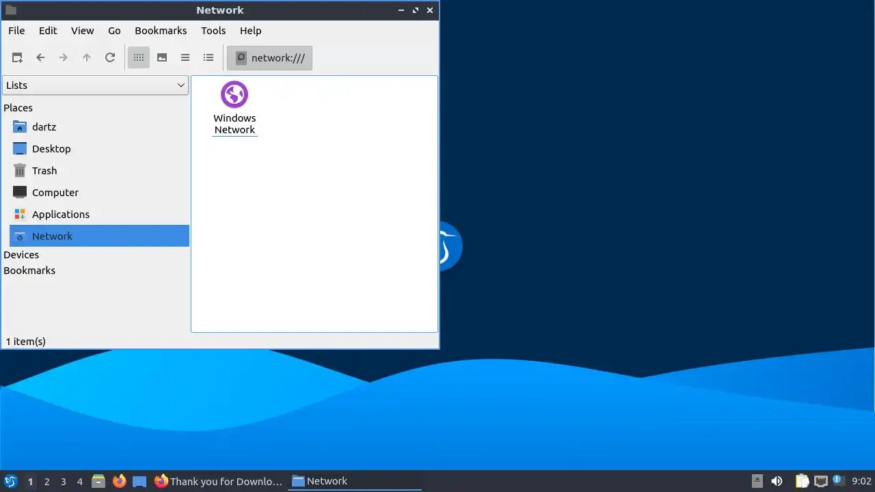Click the Places section header
Image resolution: width=875 pixels, height=492 pixels.
(18, 108)
